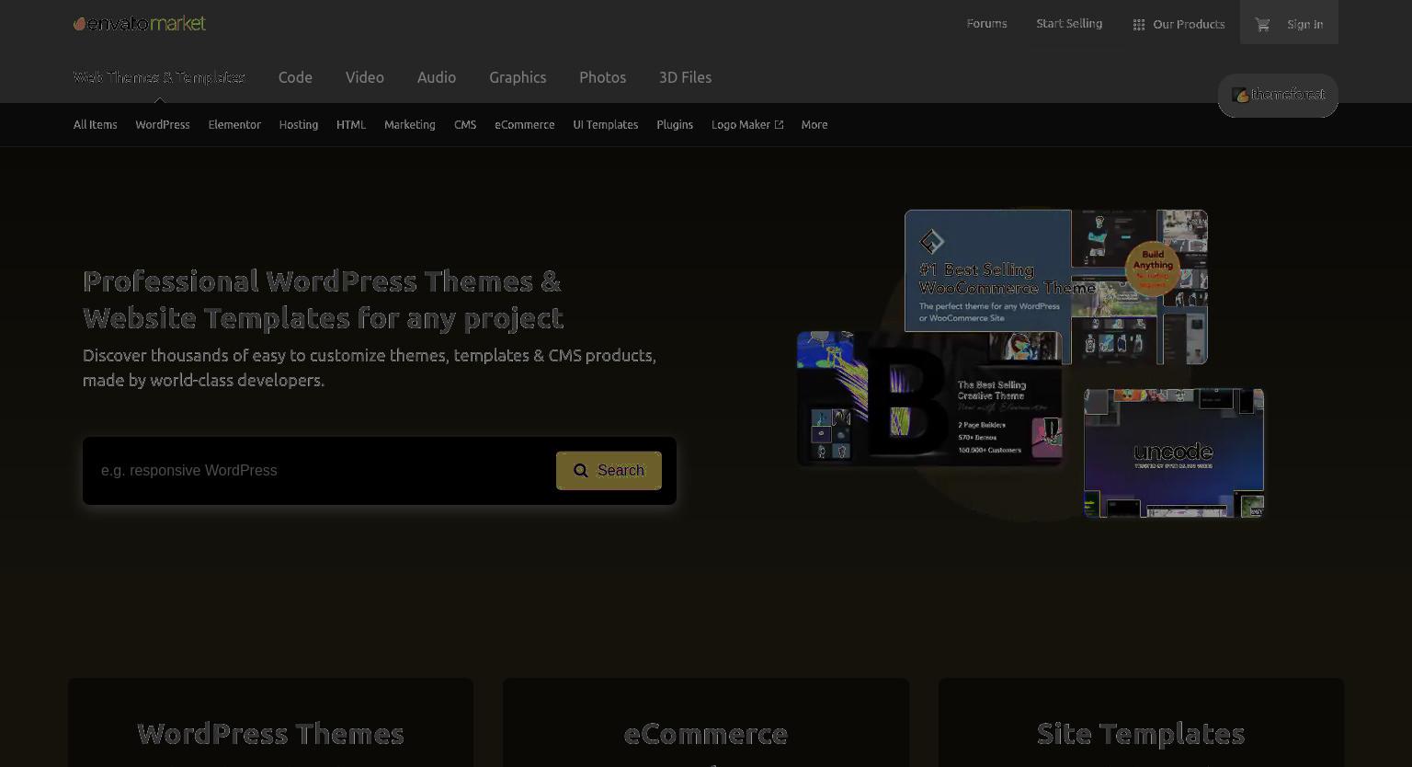
Task: Open the WordPress submenu item
Action: pyautogui.click(x=163, y=125)
